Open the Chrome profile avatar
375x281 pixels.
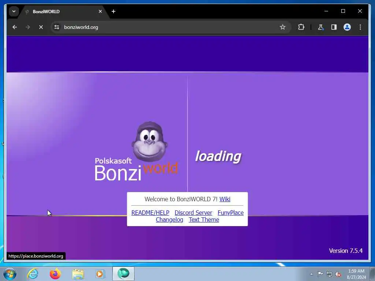point(347,27)
